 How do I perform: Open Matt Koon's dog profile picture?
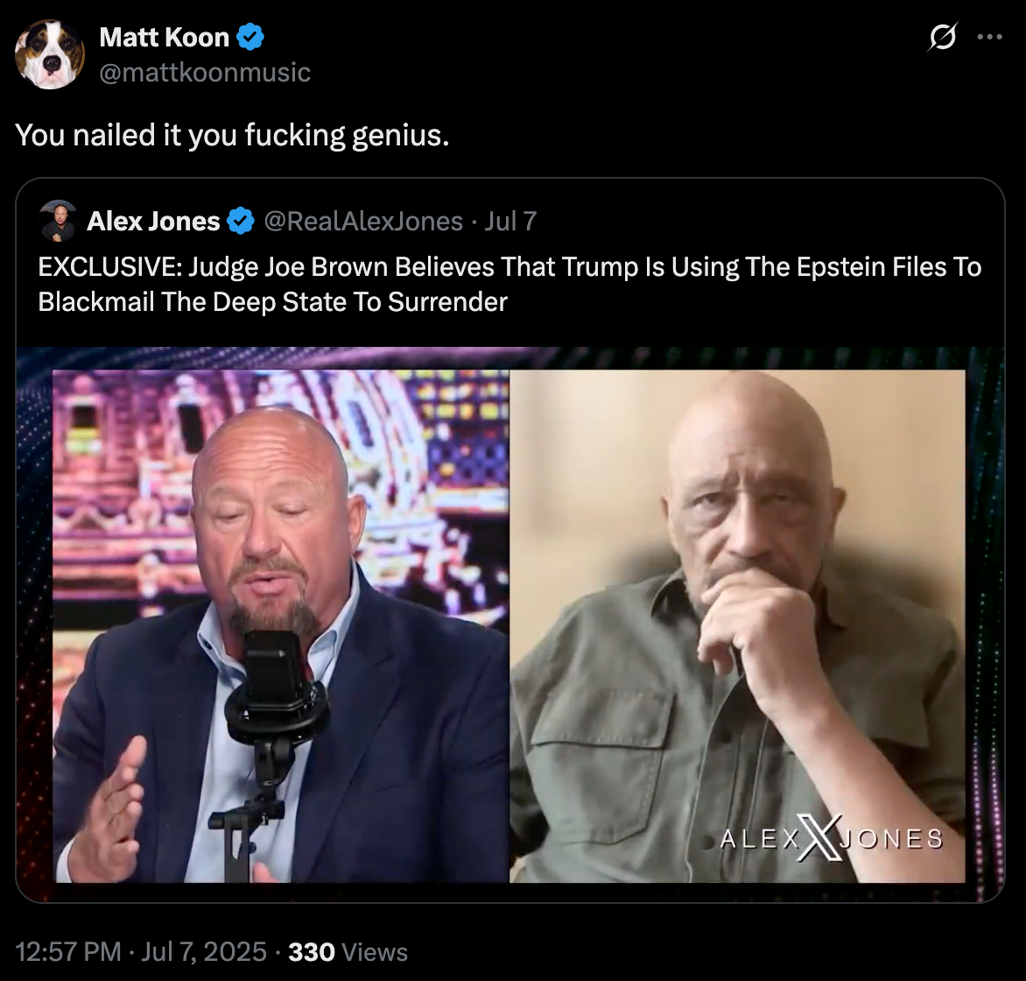(50, 54)
